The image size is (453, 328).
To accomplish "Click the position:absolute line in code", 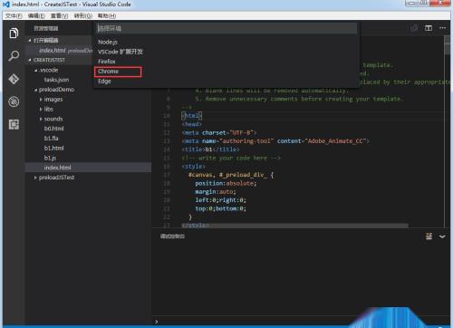I will pos(226,183).
